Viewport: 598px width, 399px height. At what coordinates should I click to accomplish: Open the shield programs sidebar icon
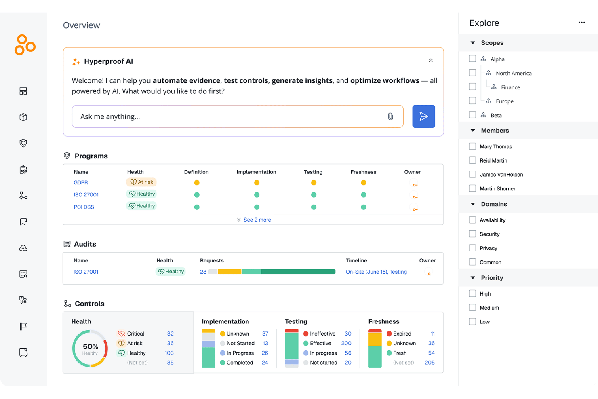(23, 143)
